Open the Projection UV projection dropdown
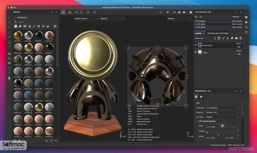The width and height of the screenshot is (257, 153). [222, 108]
